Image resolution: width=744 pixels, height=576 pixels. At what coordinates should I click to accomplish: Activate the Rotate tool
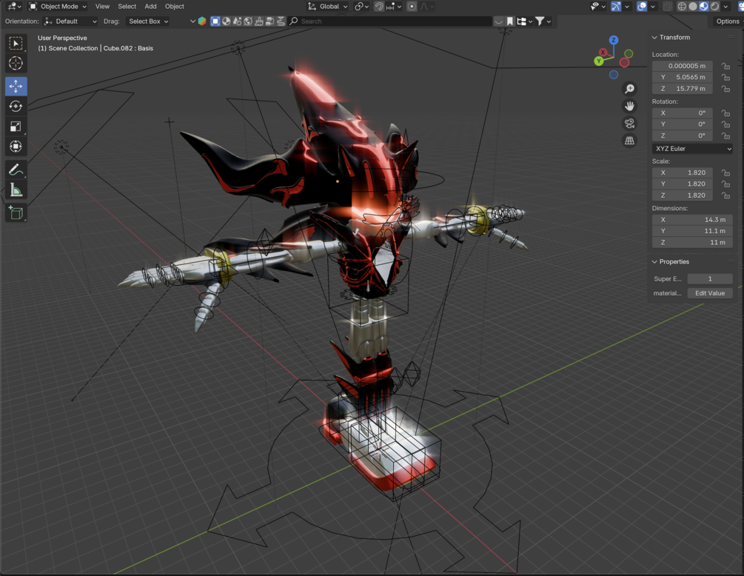(16, 107)
